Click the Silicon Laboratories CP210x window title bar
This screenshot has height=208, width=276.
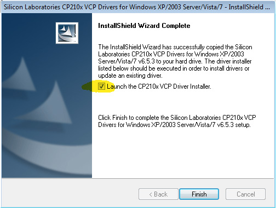[138, 7]
